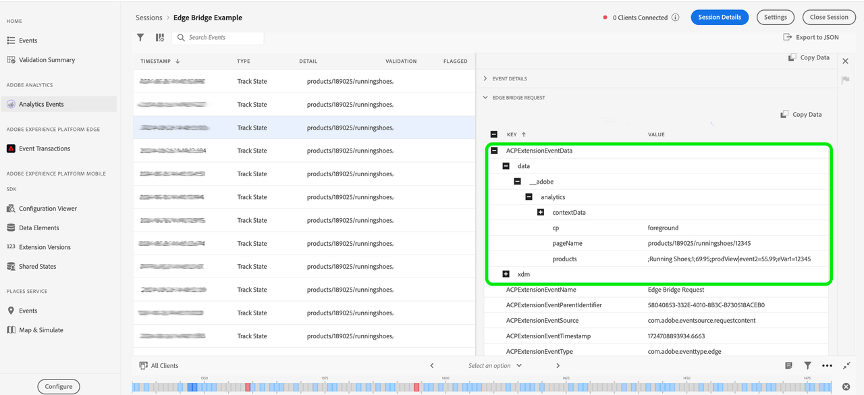
Task: Click the Clients Connected info icon
Action: (x=675, y=18)
